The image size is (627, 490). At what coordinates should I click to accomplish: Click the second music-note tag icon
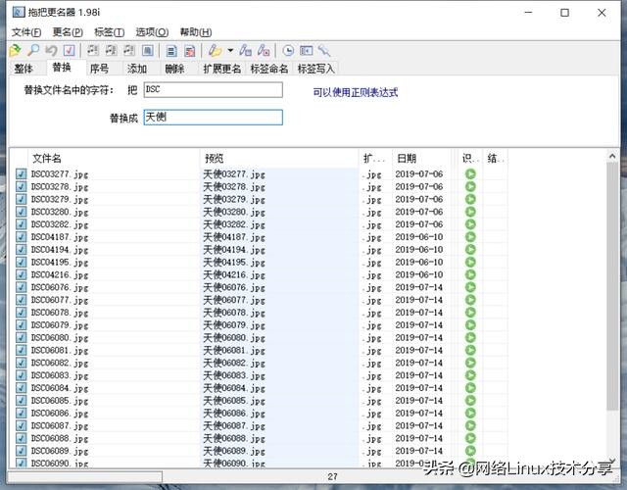click(111, 50)
